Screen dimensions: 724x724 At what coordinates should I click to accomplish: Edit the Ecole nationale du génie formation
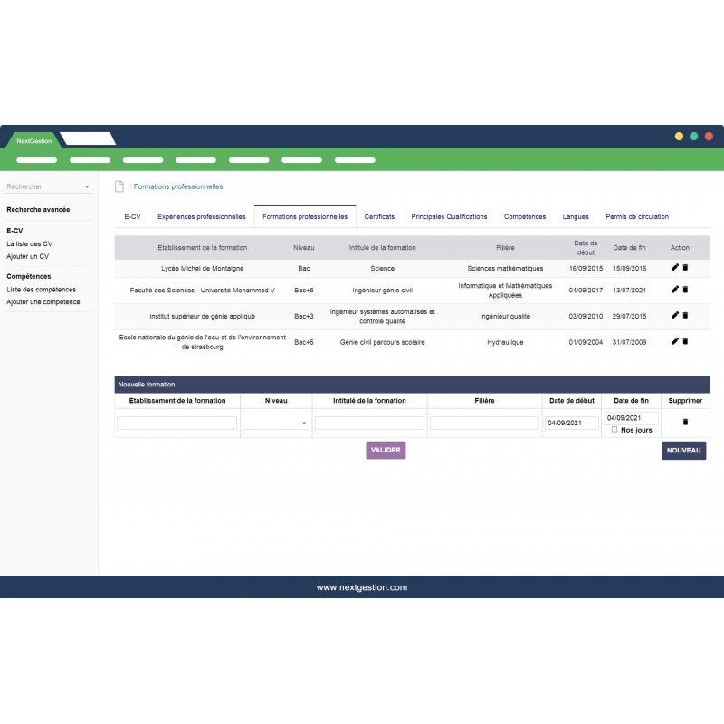673,341
